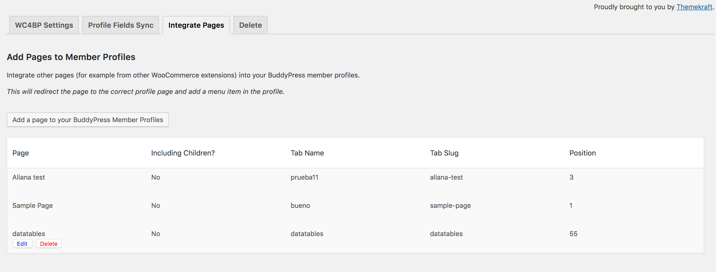This screenshot has height=272, width=716.
Task: Switch to Profile Fields Sync tab
Action: (x=121, y=25)
